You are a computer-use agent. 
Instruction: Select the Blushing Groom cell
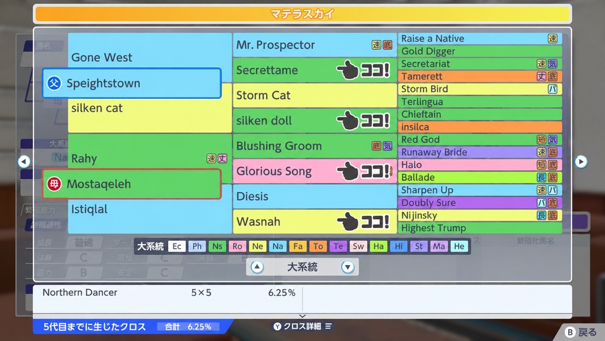point(315,145)
